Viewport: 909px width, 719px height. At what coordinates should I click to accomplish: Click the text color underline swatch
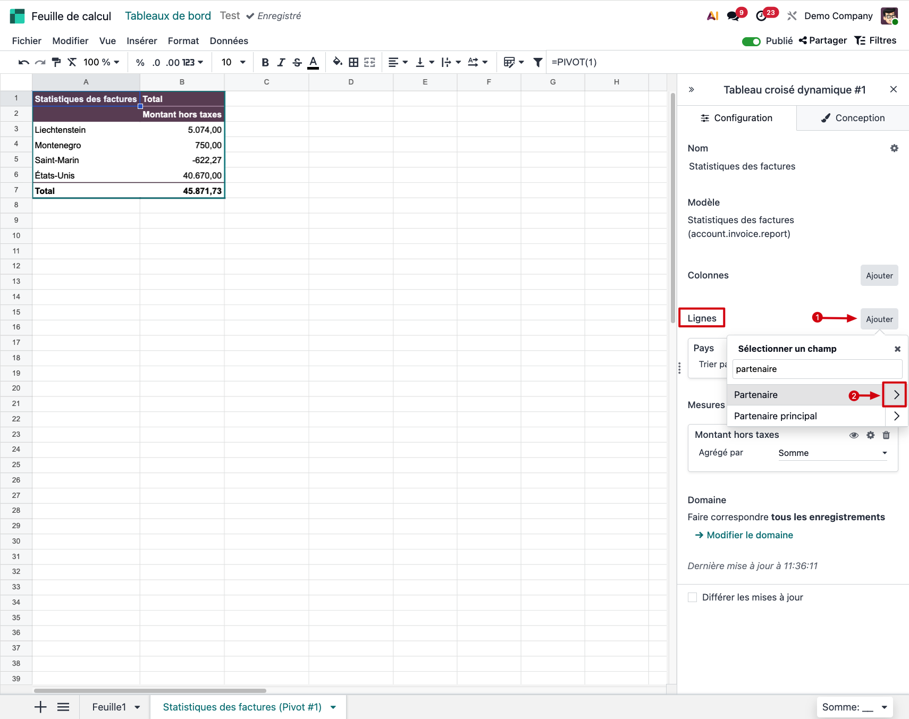click(314, 62)
